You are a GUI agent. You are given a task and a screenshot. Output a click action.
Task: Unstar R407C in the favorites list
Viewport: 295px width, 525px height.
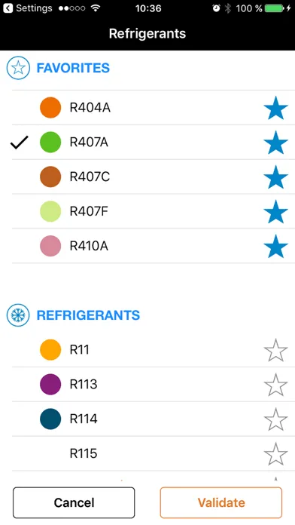275,177
